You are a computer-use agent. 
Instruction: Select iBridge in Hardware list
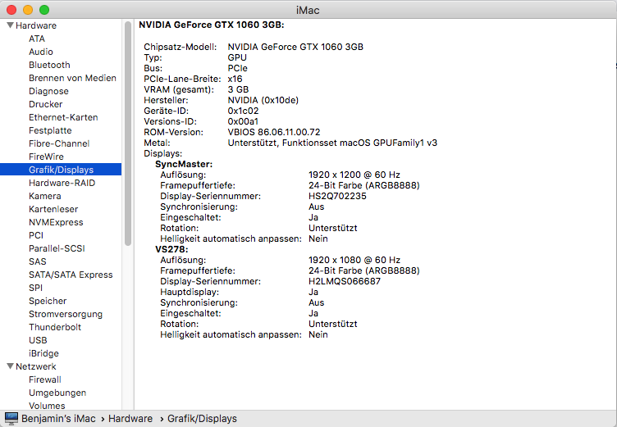point(43,353)
